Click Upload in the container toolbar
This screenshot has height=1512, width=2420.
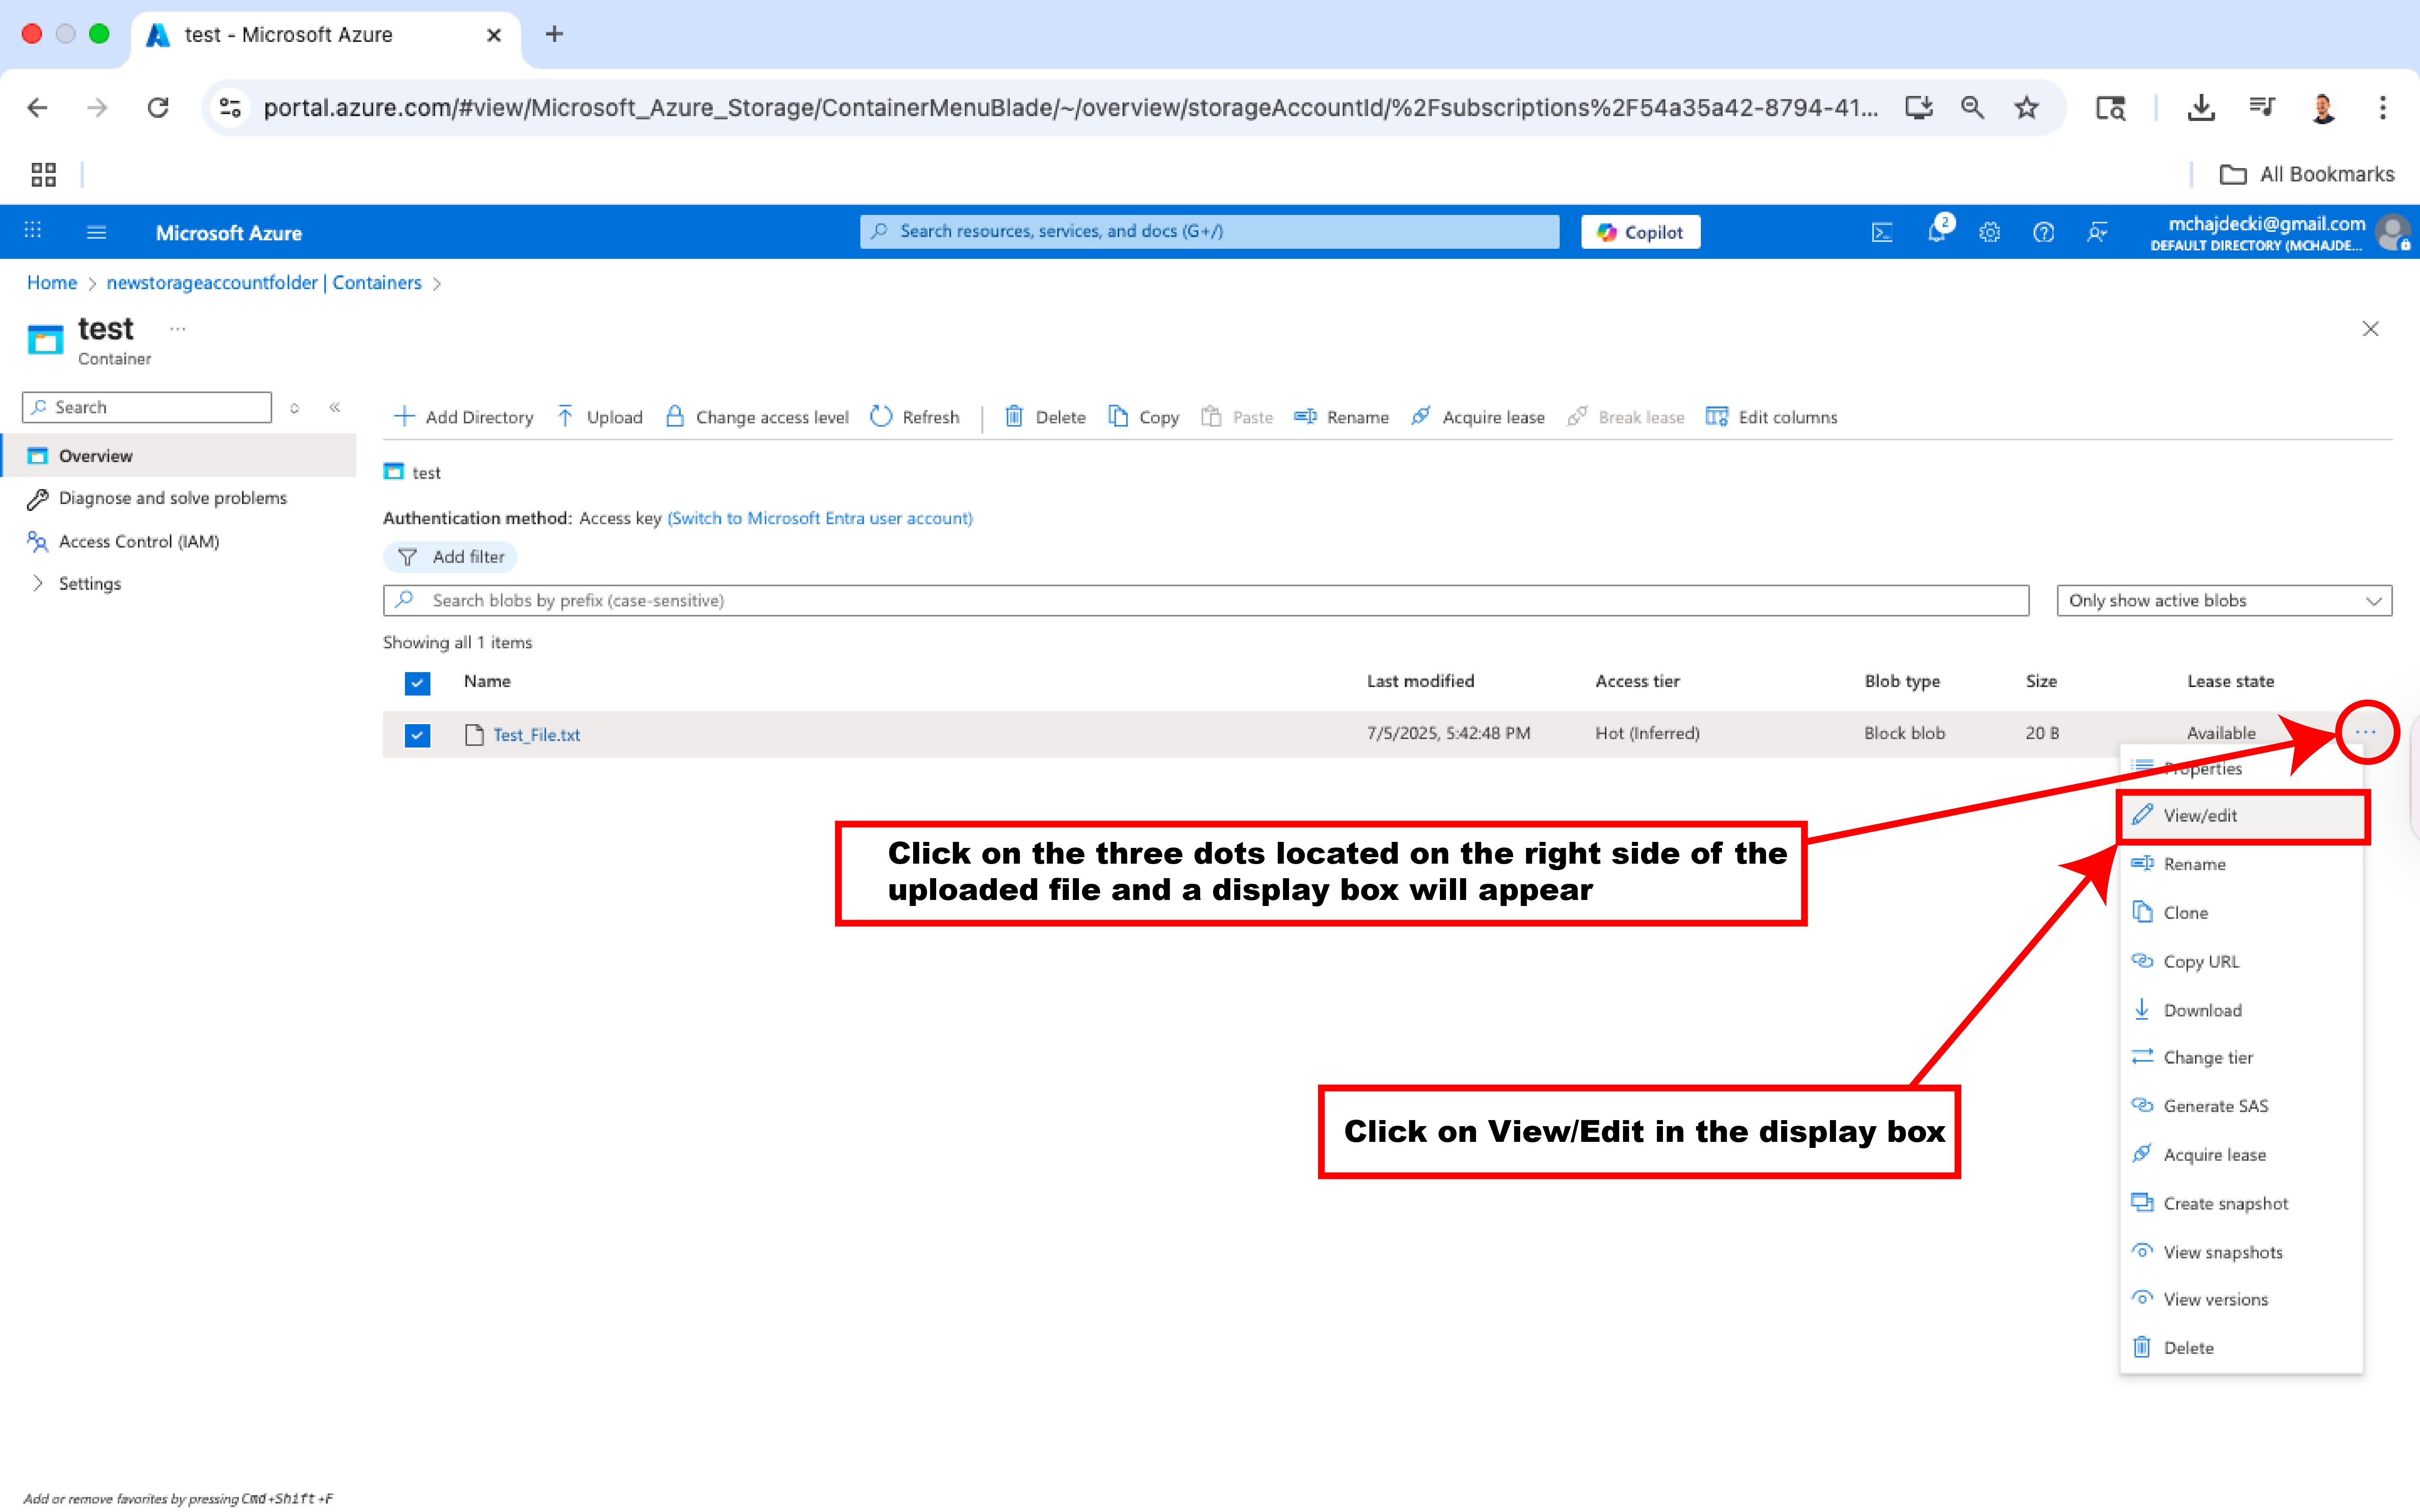tap(600, 417)
